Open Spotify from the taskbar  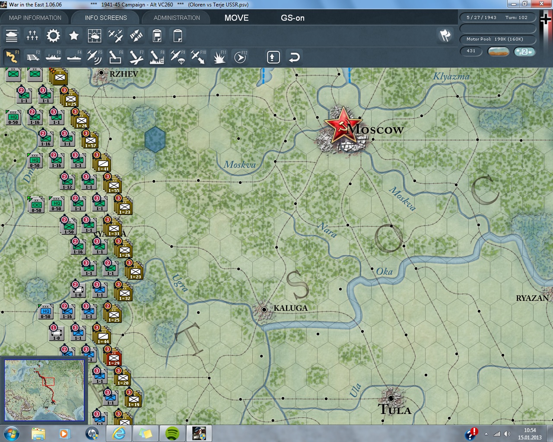[x=172, y=433]
